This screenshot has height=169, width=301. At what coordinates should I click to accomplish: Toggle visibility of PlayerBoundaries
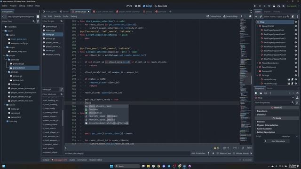pos(296,63)
